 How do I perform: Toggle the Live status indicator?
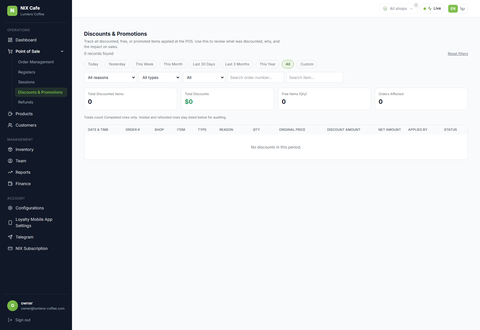point(432,8)
